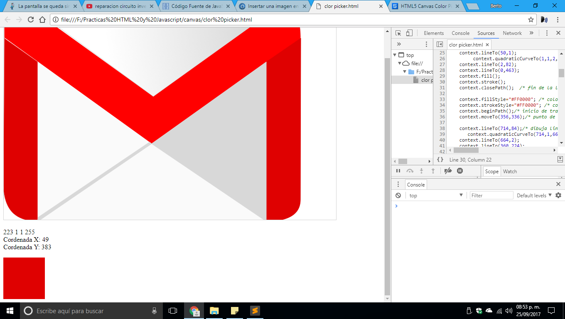This screenshot has height=319, width=565.
Task: Click the pretty print braces icon
Action: [440, 159]
